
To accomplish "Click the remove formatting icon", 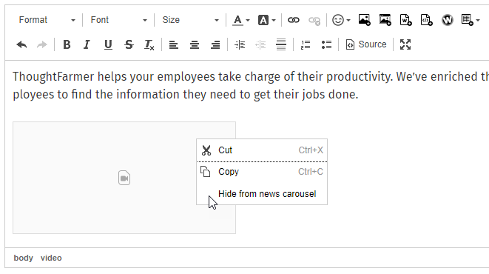I will pos(149,44).
